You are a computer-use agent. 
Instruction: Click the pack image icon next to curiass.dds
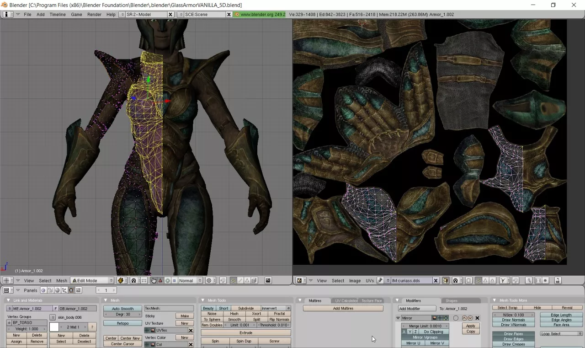click(446, 280)
